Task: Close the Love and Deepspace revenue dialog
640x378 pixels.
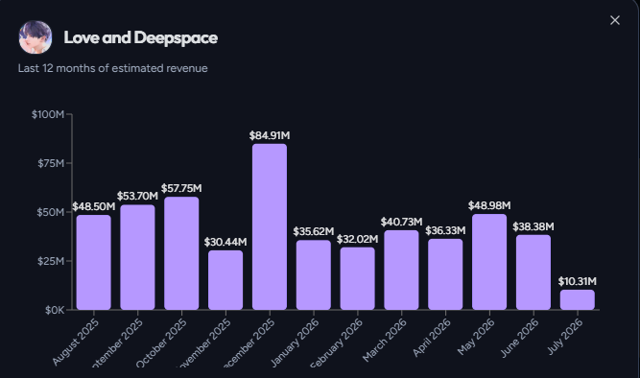Action: (615, 20)
